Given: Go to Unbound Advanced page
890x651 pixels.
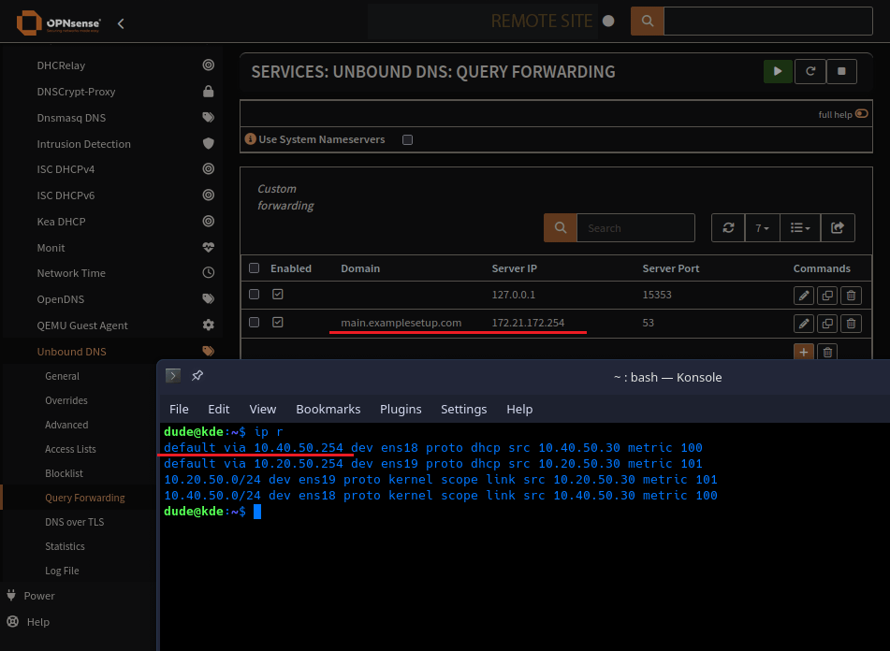Looking at the screenshot, I should click(x=66, y=425).
